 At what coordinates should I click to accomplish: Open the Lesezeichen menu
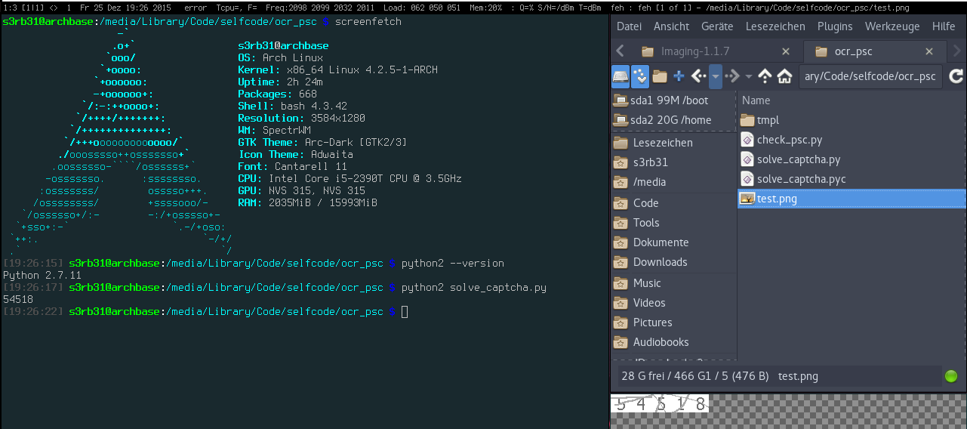775,26
